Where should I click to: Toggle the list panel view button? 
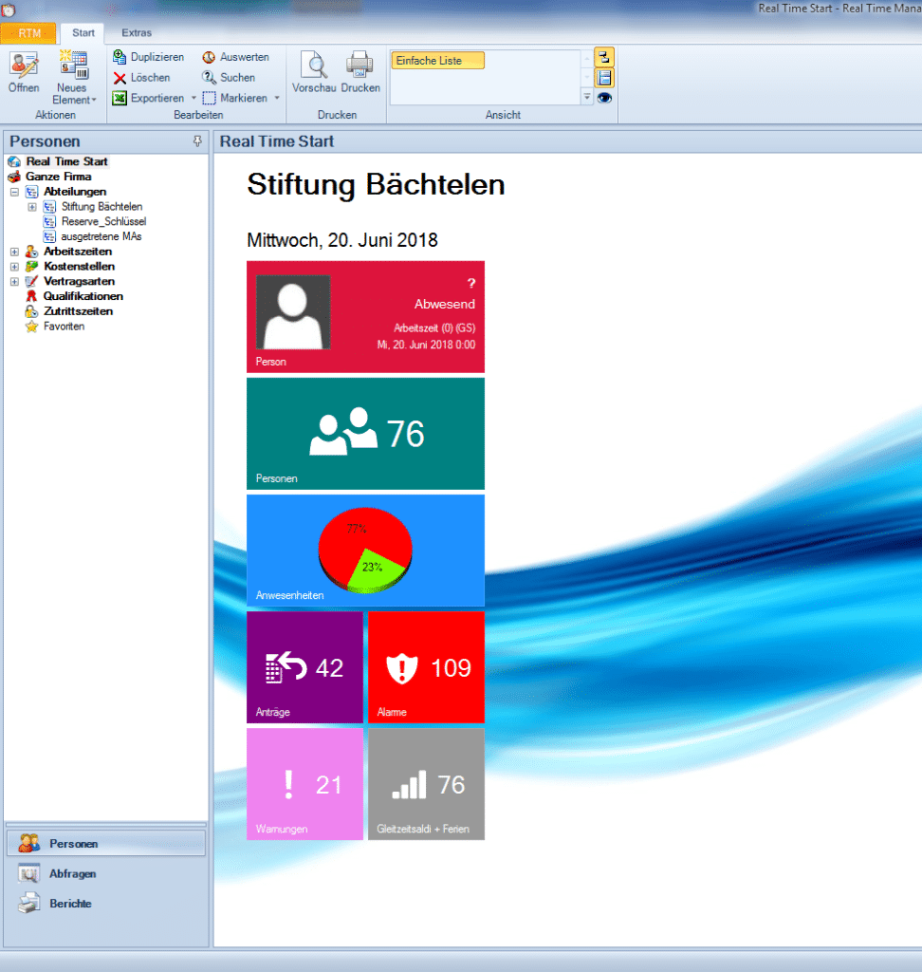[604, 78]
